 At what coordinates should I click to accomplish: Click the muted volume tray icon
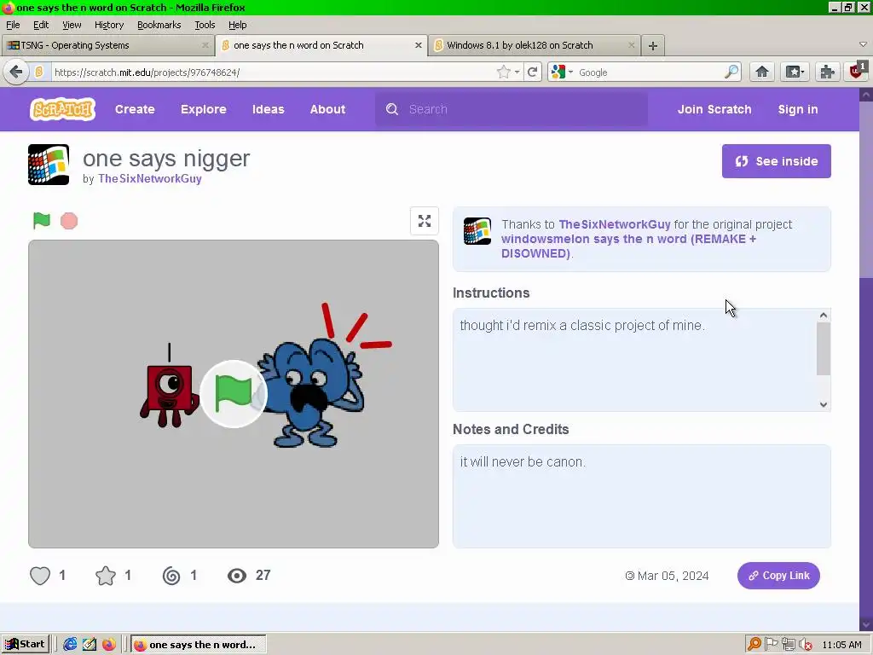806,645
